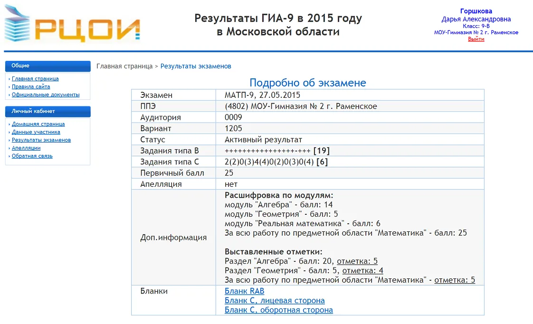The width and height of the screenshot is (533, 324).
Task: Click the Выставленные отметки heading
Action: click(273, 252)
